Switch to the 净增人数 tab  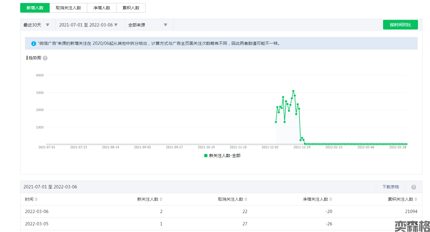[x=102, y=8]
